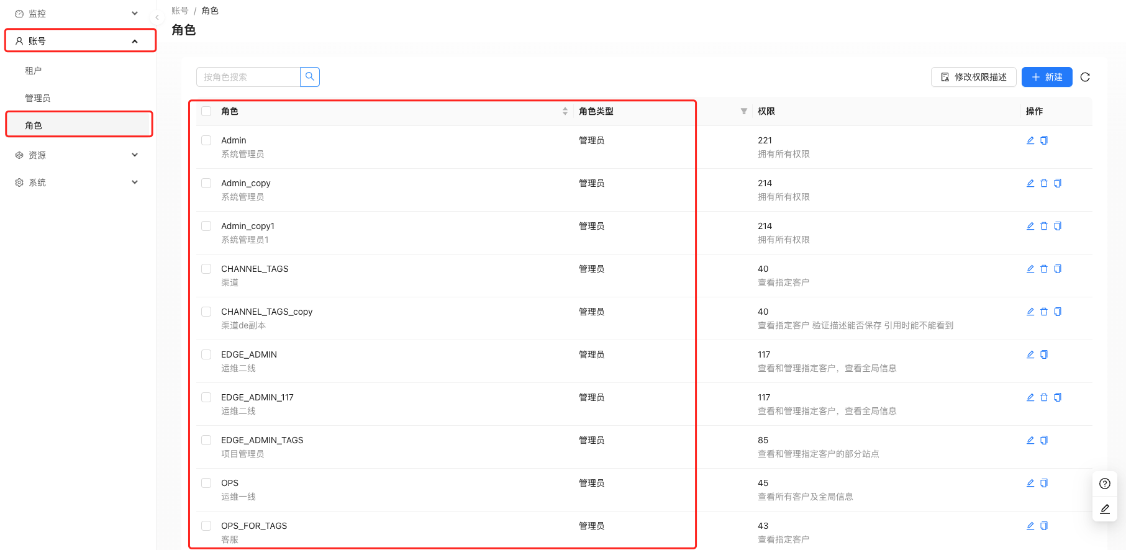The image size is (1126, 550).
Task: Toggle the select-all checkbox in header
Action: [x=206, y=111]
